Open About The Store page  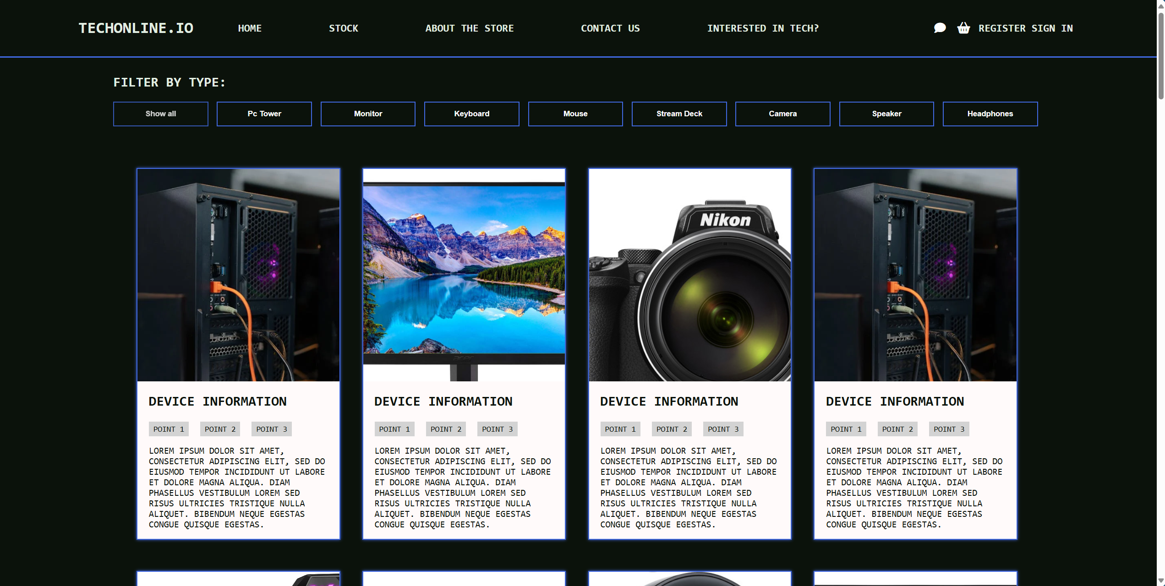pyautogui.click(x=470, y=28)
